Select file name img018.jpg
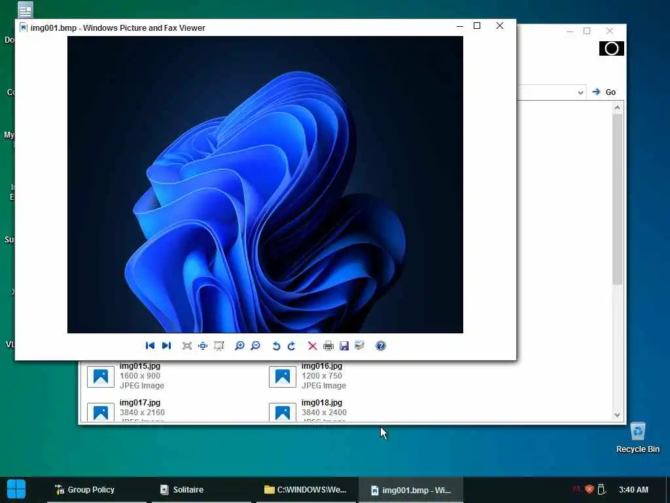 (322, 403)
